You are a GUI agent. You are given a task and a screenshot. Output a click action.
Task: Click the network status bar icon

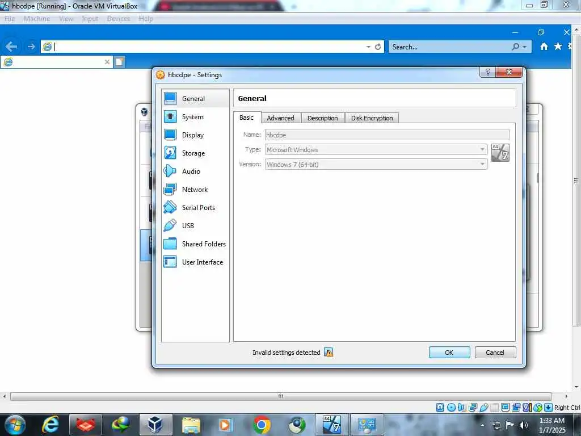(473, 408)
